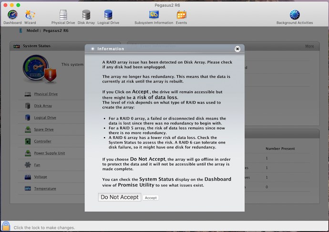Select the Disk Array toolbar icon
Viewport: 329px width, 232px height.
click(86, 16)
